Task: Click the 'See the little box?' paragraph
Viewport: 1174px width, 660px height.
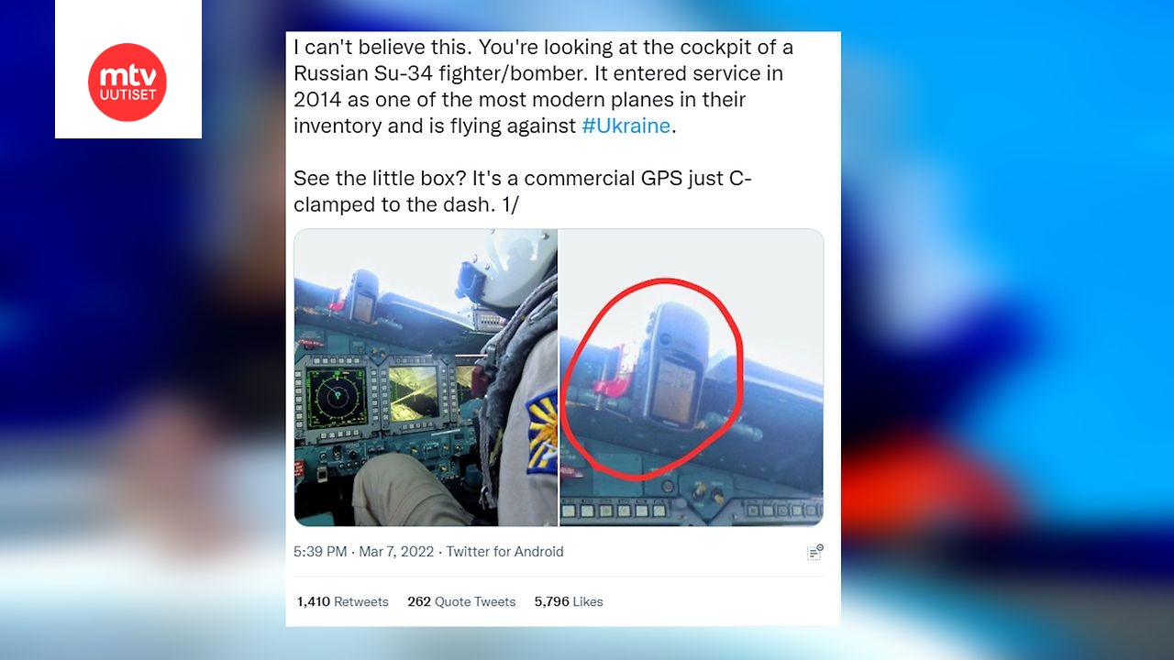Action: pos(523,191)
